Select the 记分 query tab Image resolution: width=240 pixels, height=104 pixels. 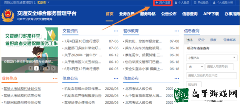tap(201, 40)
